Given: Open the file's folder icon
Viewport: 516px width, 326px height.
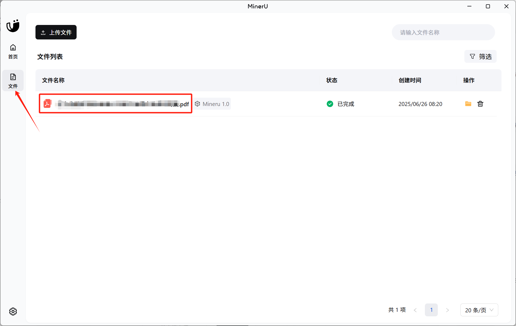Looking at the screenshot, I should click(468, 104).
